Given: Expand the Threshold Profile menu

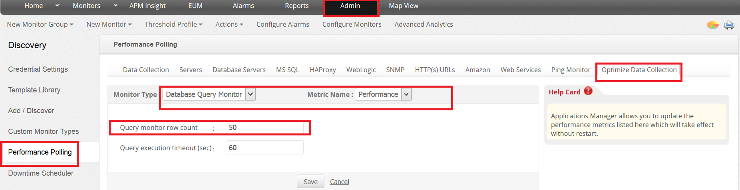Looking at the screenshot, I should (173, 24).
